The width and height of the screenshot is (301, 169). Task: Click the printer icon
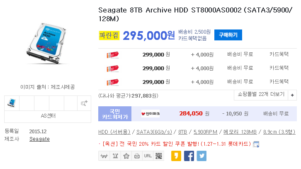(x=137, y=156)
